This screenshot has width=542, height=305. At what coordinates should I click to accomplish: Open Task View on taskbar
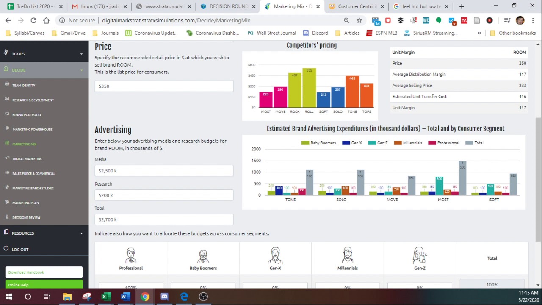(x=47, y=297)
